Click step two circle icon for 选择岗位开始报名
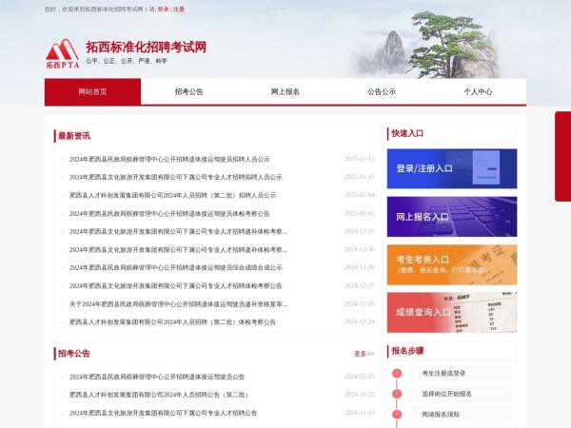The image size is (571, 428). [397, 394]
